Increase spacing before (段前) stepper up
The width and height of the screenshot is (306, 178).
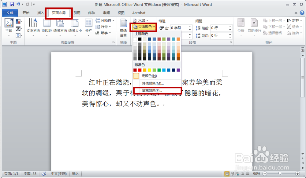230,27
